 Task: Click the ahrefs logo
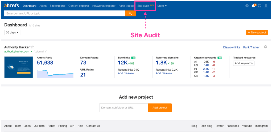point(11,6)
